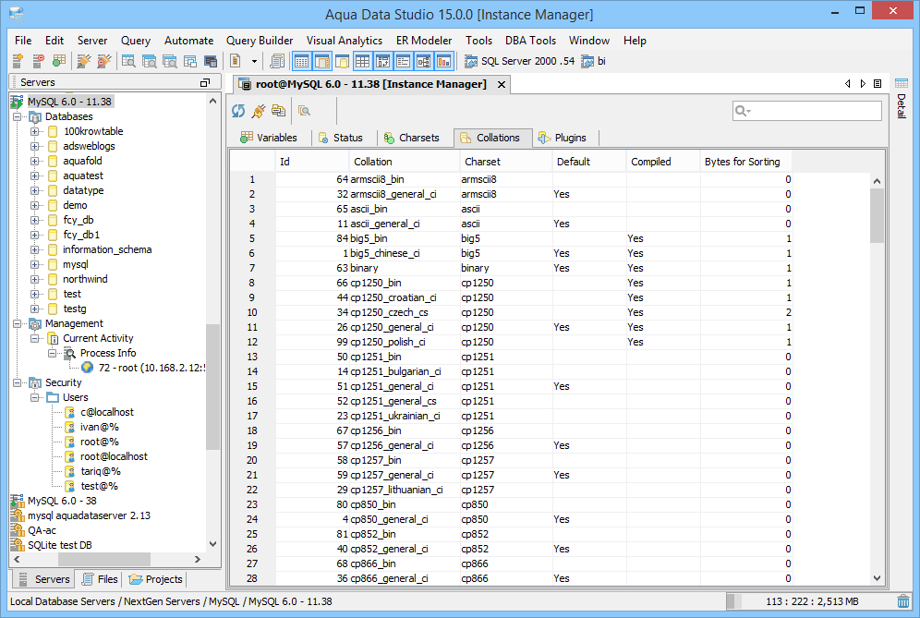Open the Automate menu
This screenshot has height=618, width=920.
pyautogui.click(x=189, y=41)
